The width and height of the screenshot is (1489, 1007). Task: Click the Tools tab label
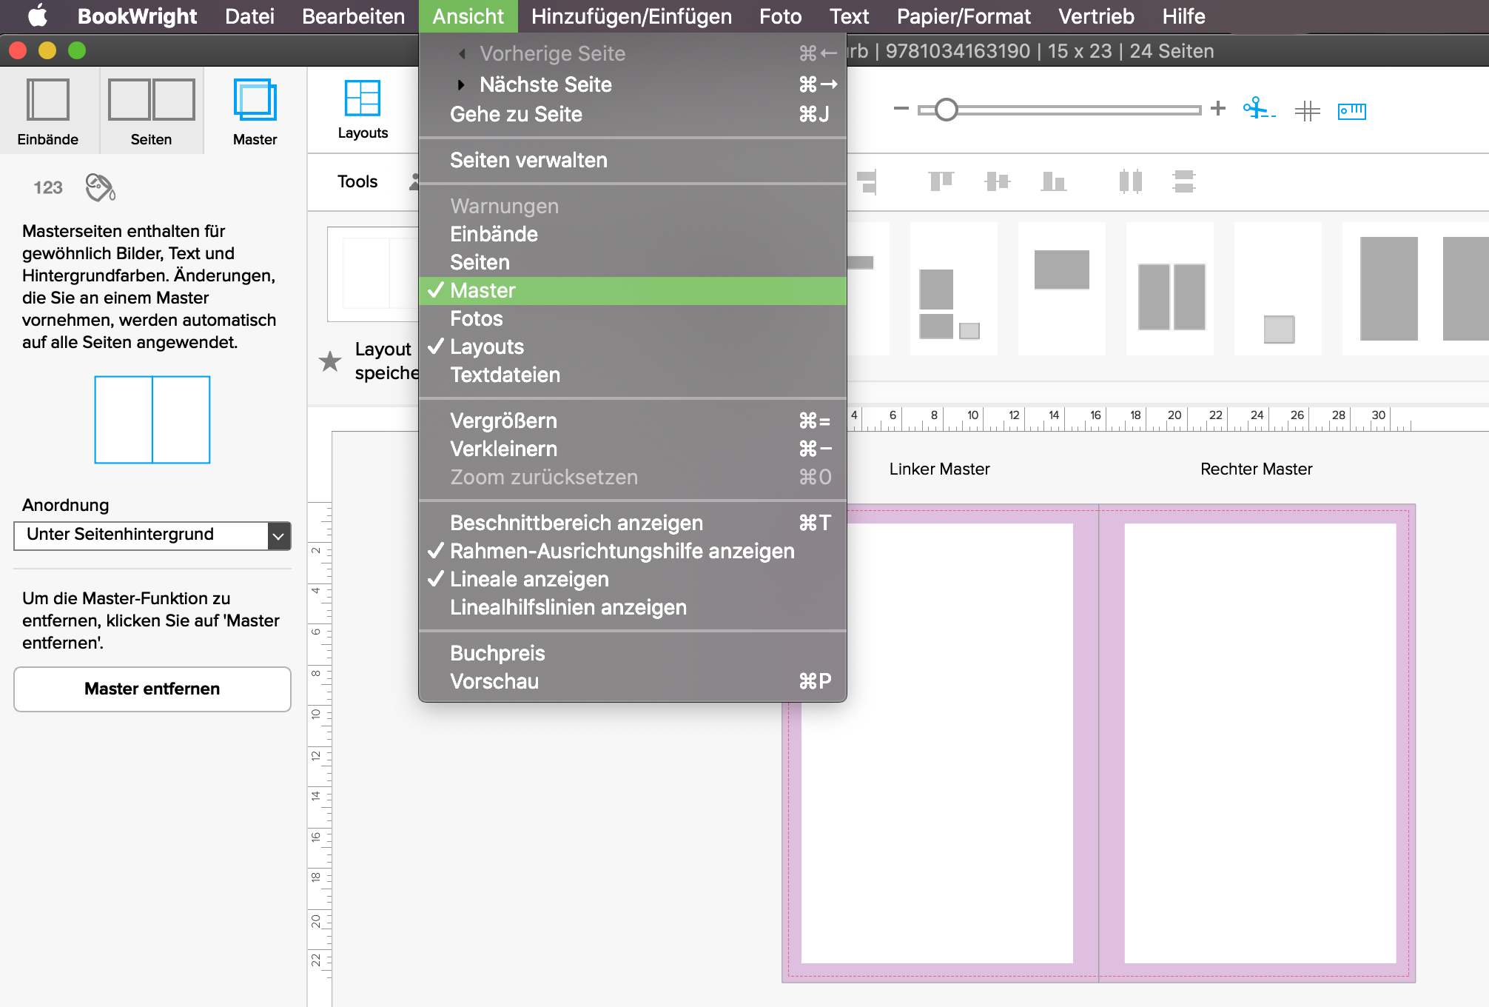pos(357,181)
